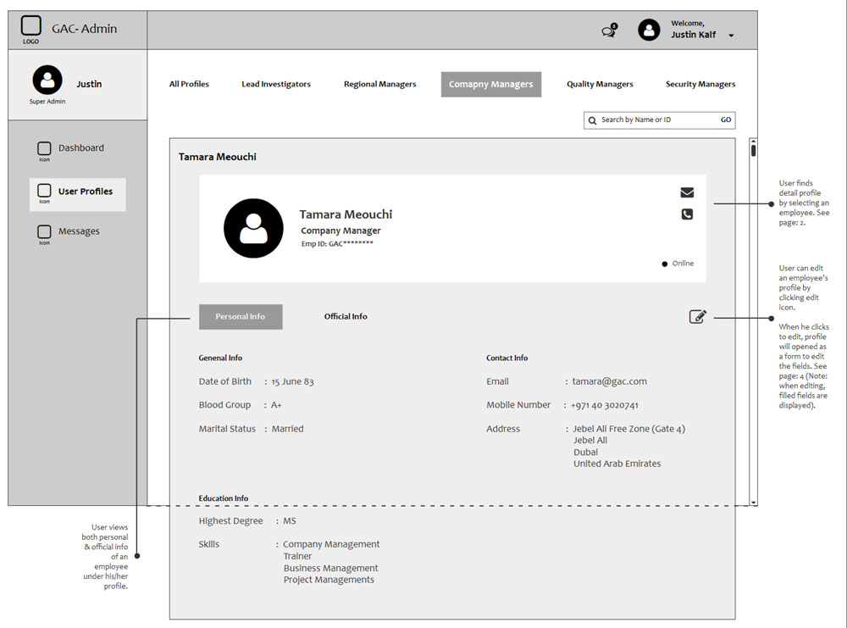Select the Personal Info tab
Screen dimensions: 847x628
tap(241, 317)
